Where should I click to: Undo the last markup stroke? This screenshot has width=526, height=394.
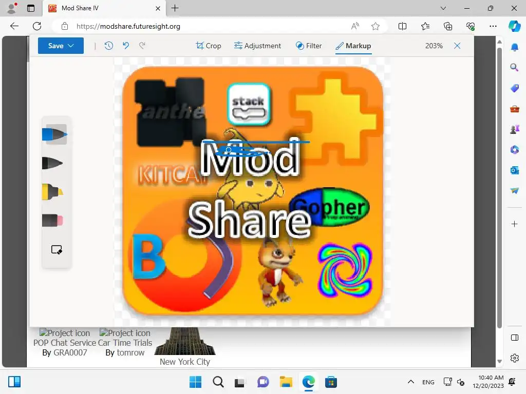click(126, 46)
